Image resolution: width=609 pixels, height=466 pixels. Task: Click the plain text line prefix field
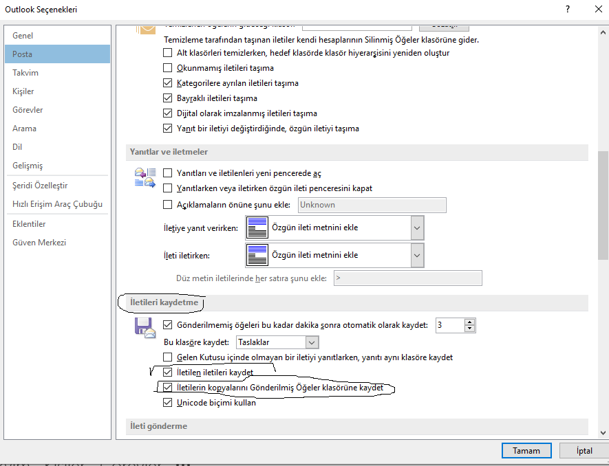(x=408, y=278)
